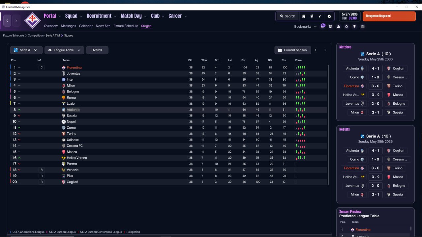Screen dimensions: 422x237
Task: Click the Venezia badge in the league table
Action: pos(64,170)
